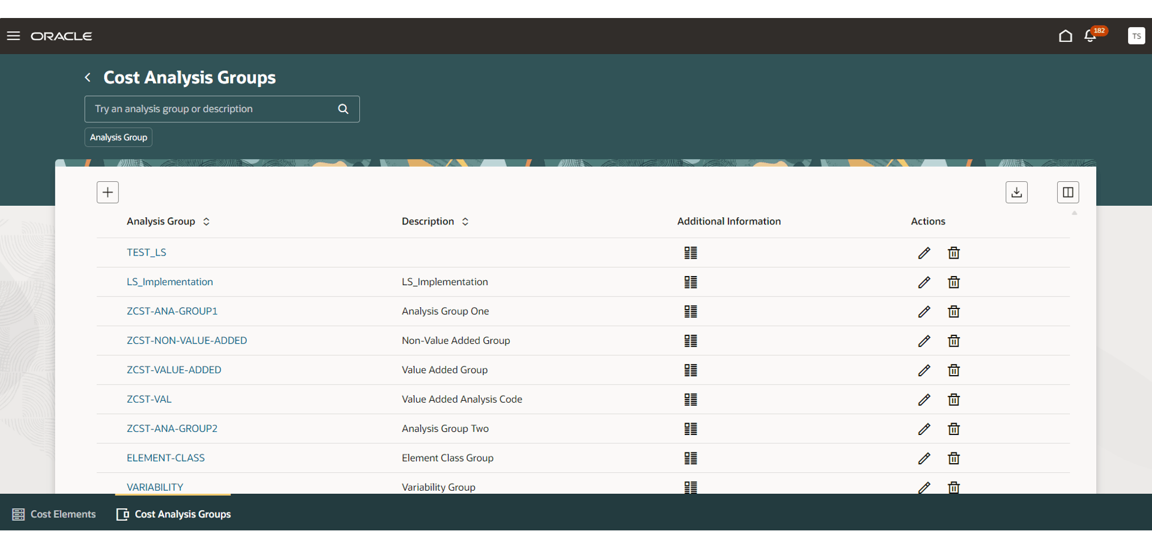The height and width of the screenshot is (546, 1152).
Task: Select the 'Variability Group' description
Action: tap(438, 487)
